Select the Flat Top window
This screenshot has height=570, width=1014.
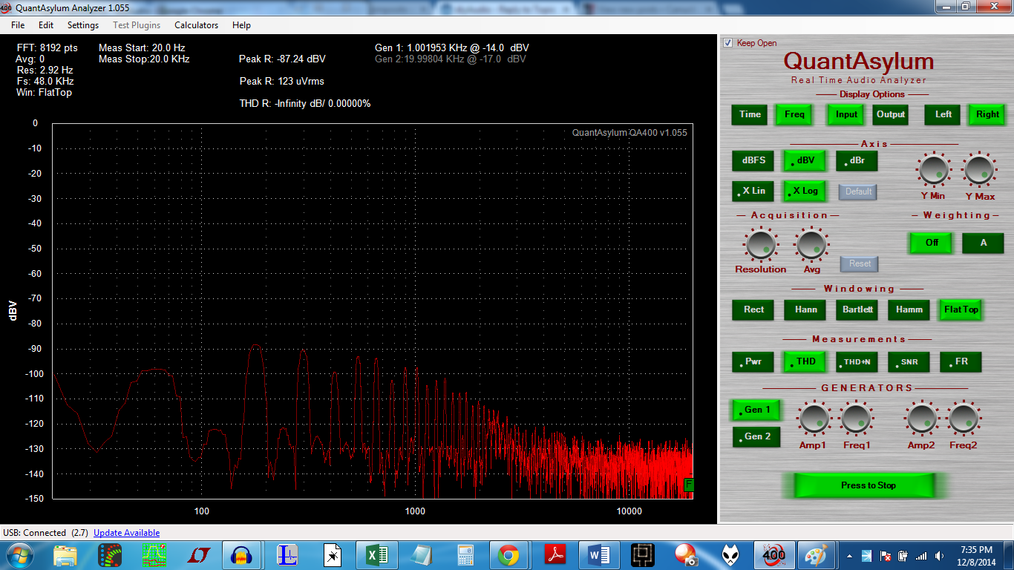(961, 309)
